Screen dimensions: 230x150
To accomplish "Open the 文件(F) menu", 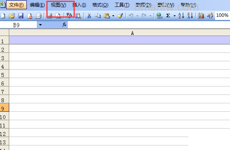I will pos(16,5).
